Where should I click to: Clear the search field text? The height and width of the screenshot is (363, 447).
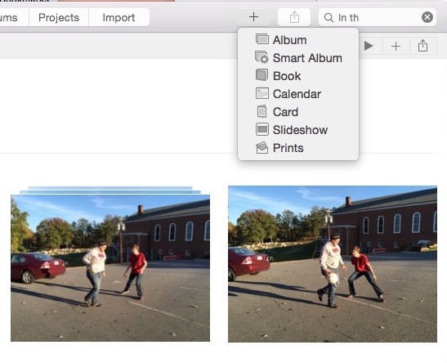click(x=427, y=17)
